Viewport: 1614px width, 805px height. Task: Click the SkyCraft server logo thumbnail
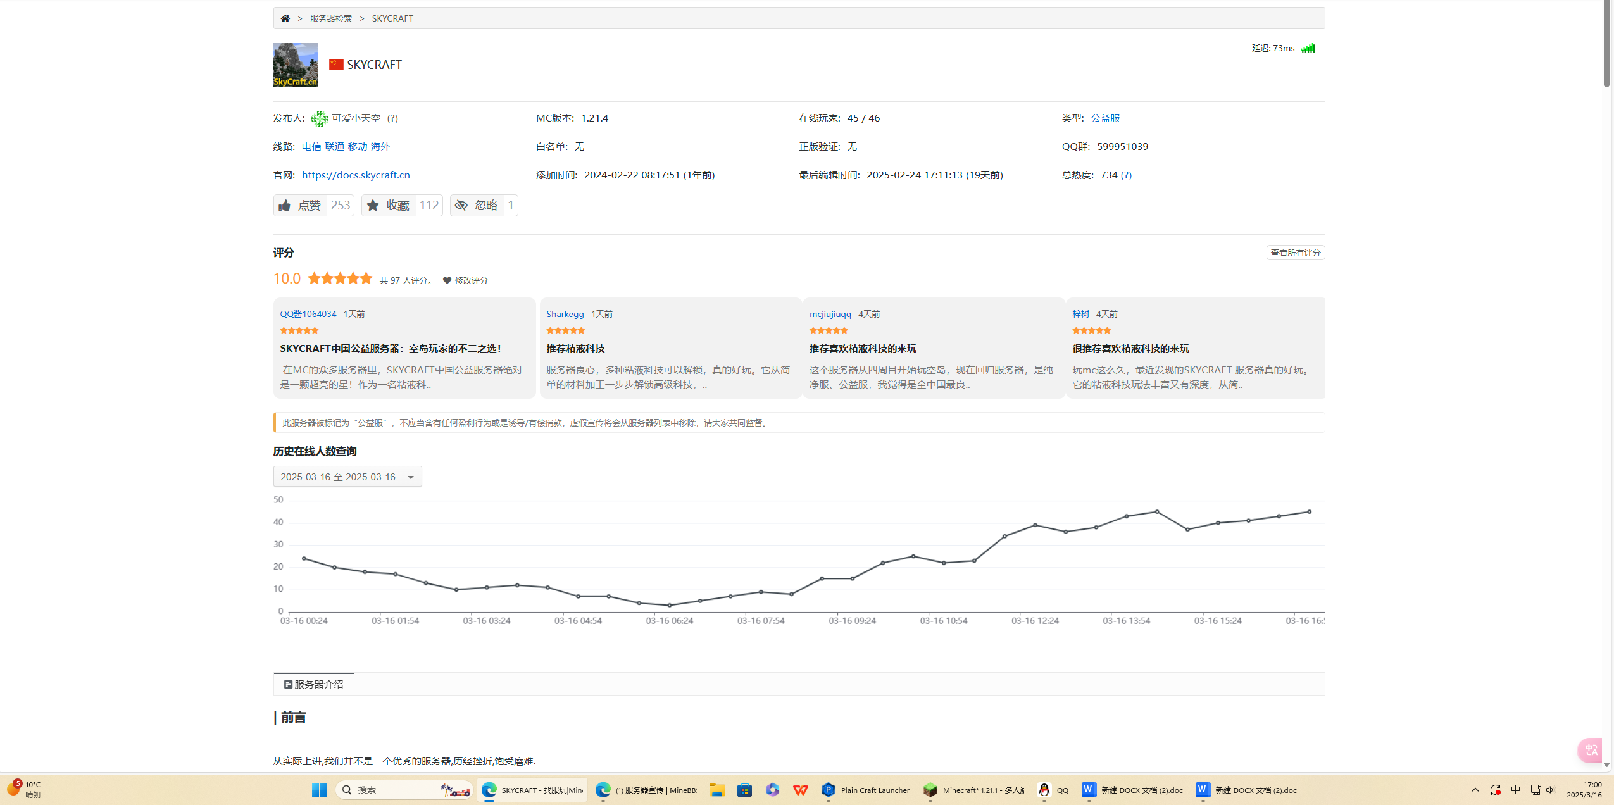coord(295,65)
